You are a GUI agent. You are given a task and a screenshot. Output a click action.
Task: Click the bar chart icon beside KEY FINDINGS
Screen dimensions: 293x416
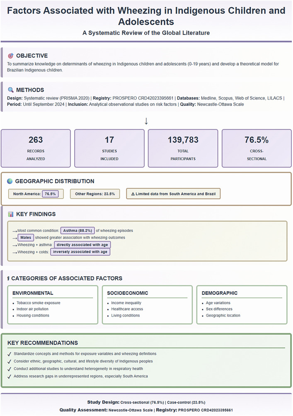click(11, 214)
